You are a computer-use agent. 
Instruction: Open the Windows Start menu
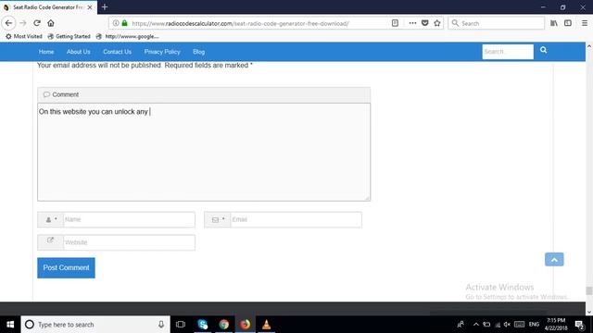click(x=10, y=325)
